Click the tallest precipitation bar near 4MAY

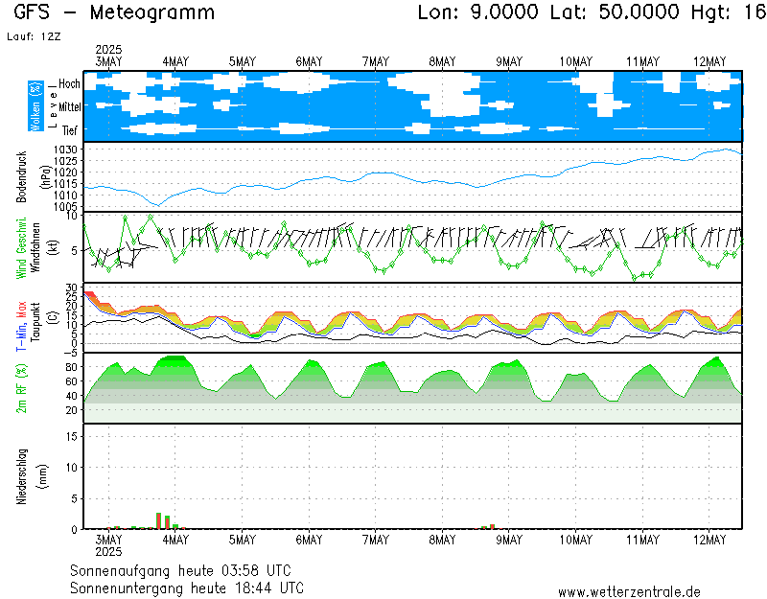(158, 520)
